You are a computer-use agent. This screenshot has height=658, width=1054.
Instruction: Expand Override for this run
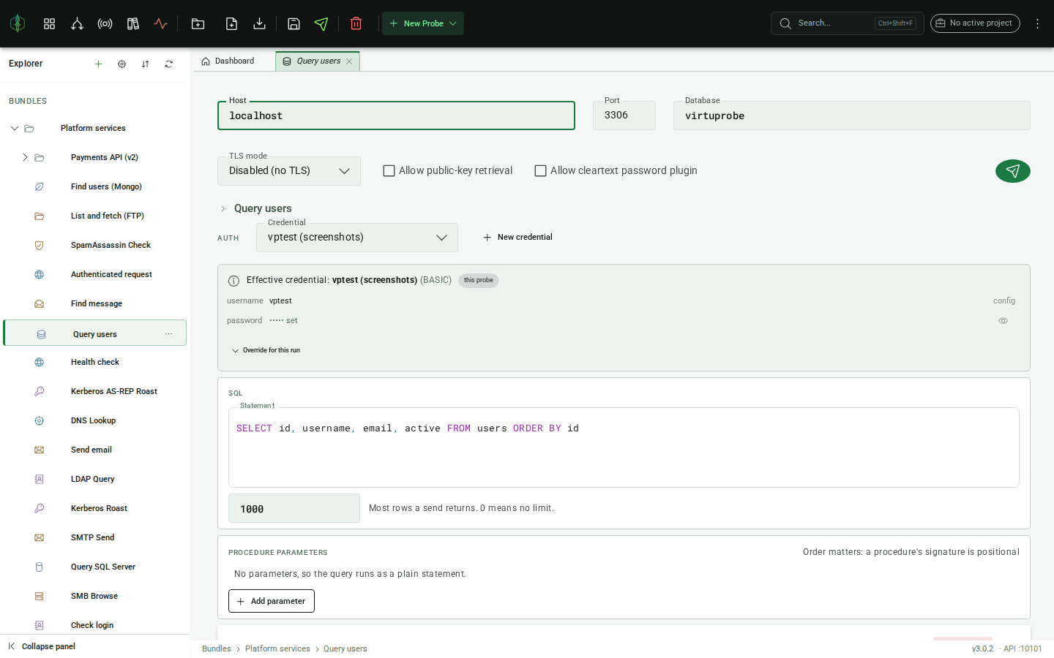coord(266,350)
